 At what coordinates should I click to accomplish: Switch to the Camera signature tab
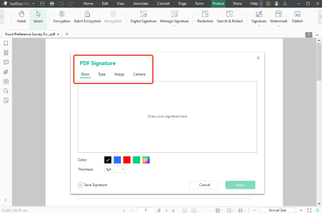[139, 74]
